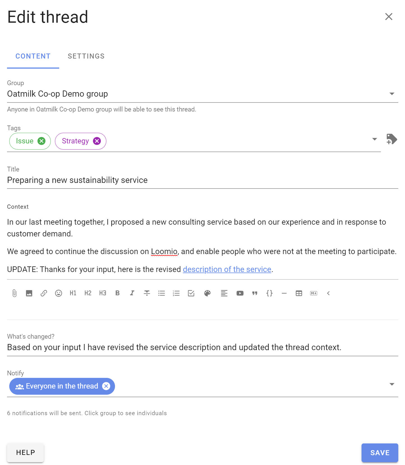Screen dimensions: 405x465
Task: Attach a file using the paperclip icon
Action: point(14,293)
